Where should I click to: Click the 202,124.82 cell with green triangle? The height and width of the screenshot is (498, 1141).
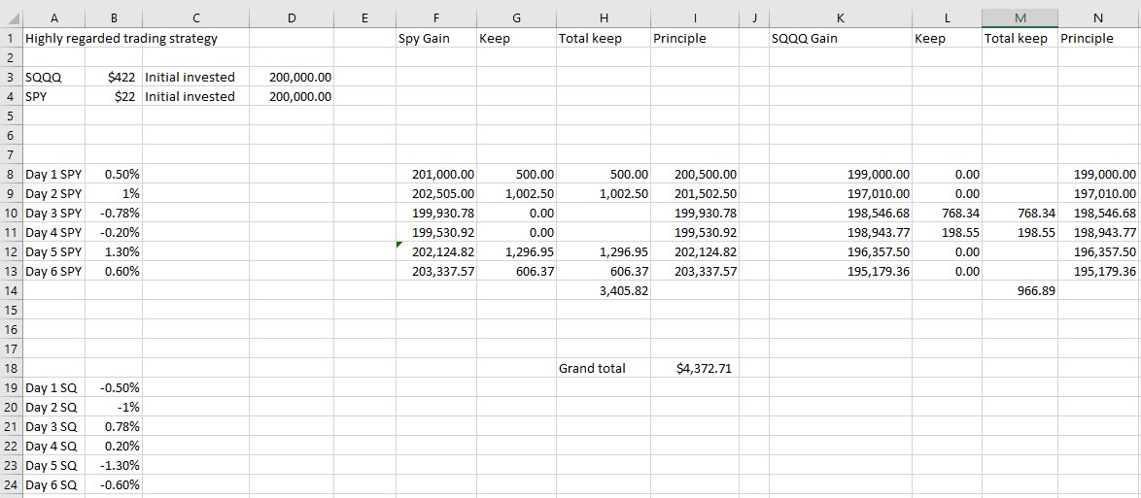pyautogui.click(x=435, y=251)
